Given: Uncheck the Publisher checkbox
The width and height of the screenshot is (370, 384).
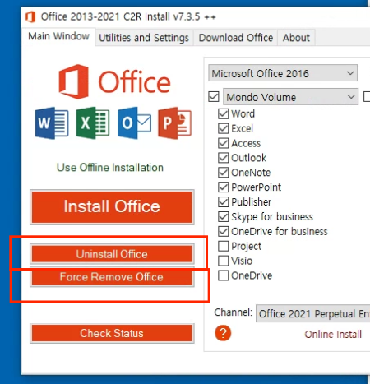Looking at the screenshot, I should pyautogui.click(x=224, y=202).
